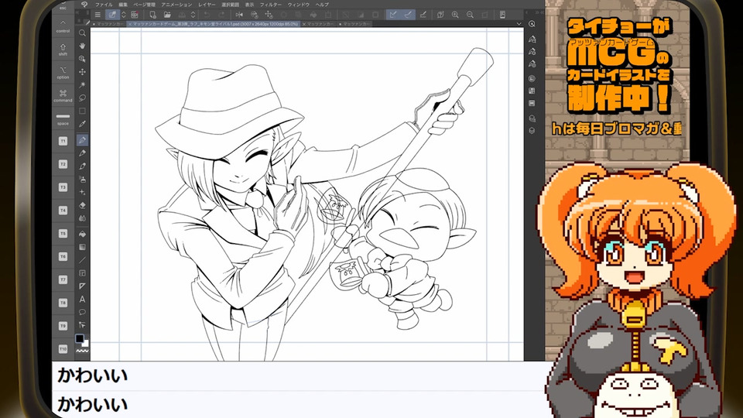Toggle the option modifier key
743x418 pixels.
[x=63, y=71]
